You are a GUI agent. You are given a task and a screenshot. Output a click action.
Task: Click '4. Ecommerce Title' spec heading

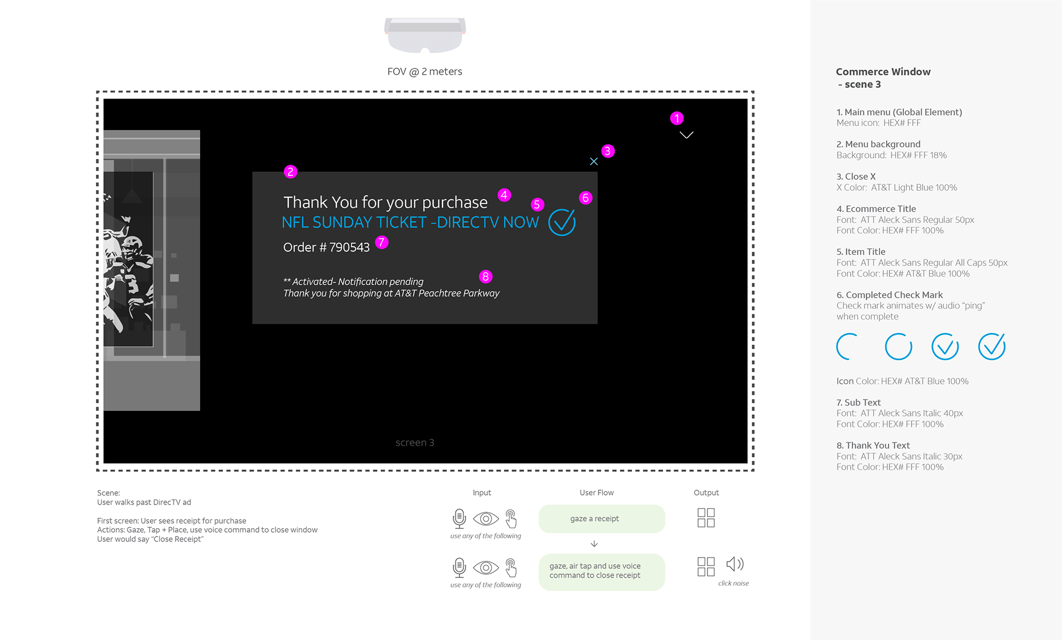click(x=876, y=209)
